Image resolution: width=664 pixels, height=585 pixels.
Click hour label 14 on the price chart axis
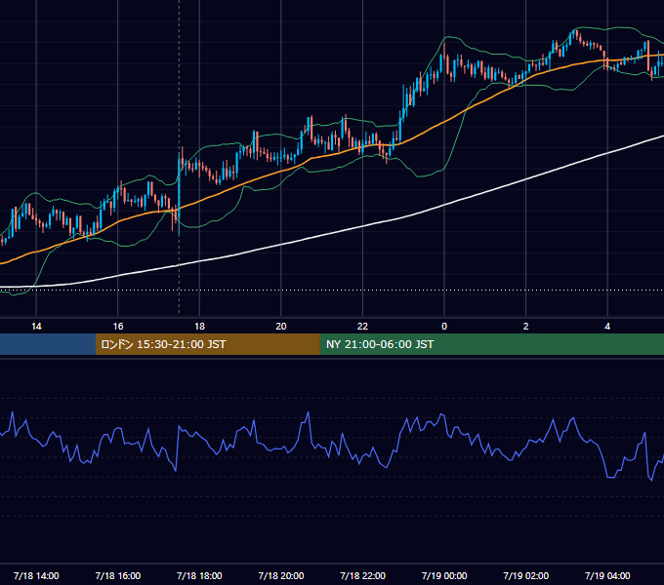pos(36,327)
